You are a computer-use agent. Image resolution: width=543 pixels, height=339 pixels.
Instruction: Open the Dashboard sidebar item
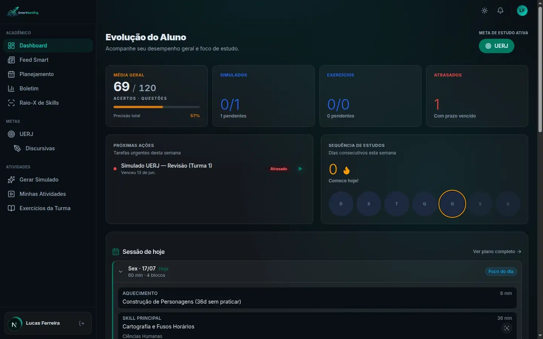[48, 46]
